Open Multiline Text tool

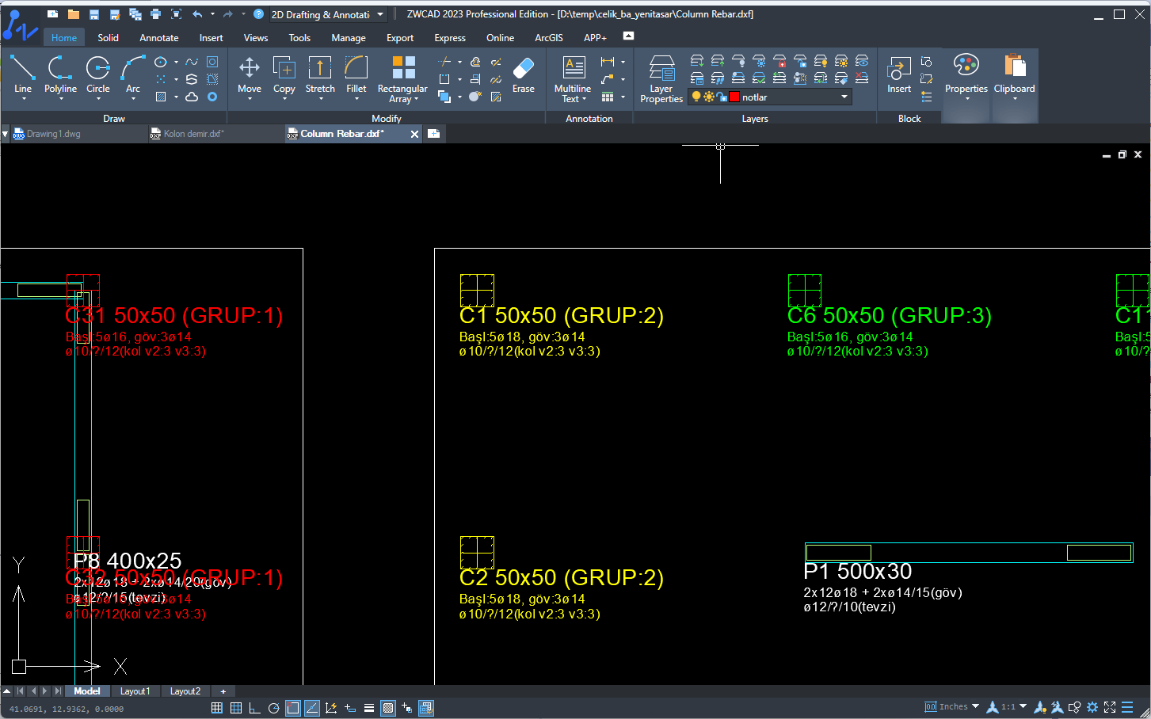click(x=573, y=78)
